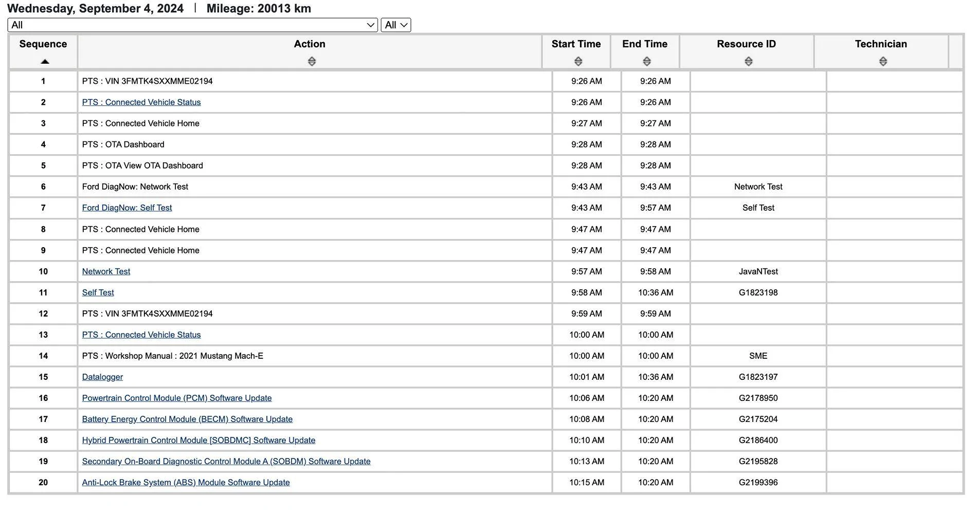The image size is (977, 515).
Task: Open Secondary On-Board Diagnostic Control Module A link
Action: coord(226,461)
